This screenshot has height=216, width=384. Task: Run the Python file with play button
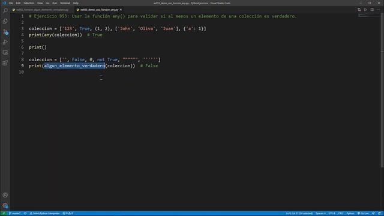pyautogui.click(x=365, y=10)
